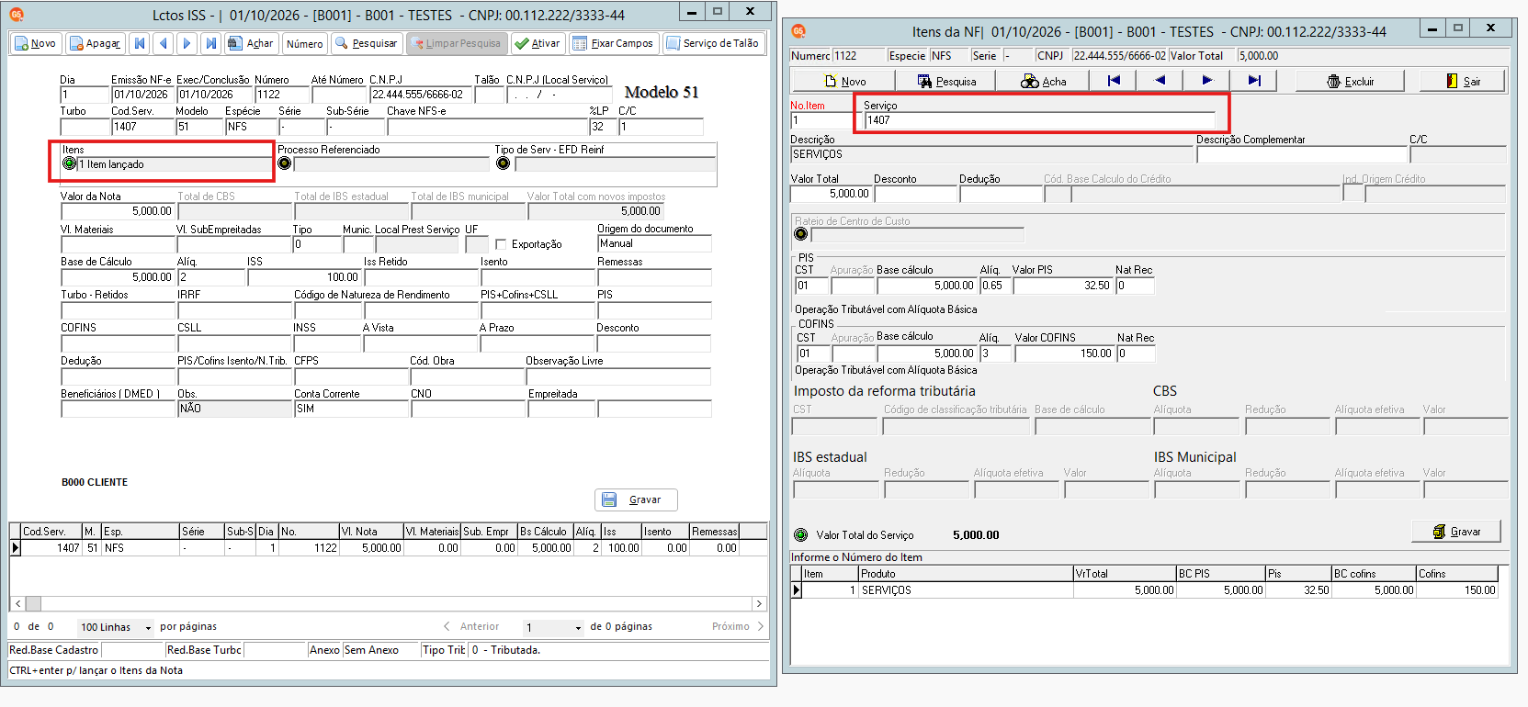Click Rateio de Centro de Custo round button
1528x707 pixels.
pos(801,234)
